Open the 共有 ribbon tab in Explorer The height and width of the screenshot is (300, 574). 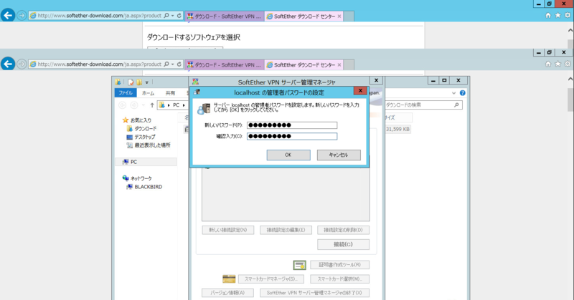pyautogui.click(x=170, y=93)
